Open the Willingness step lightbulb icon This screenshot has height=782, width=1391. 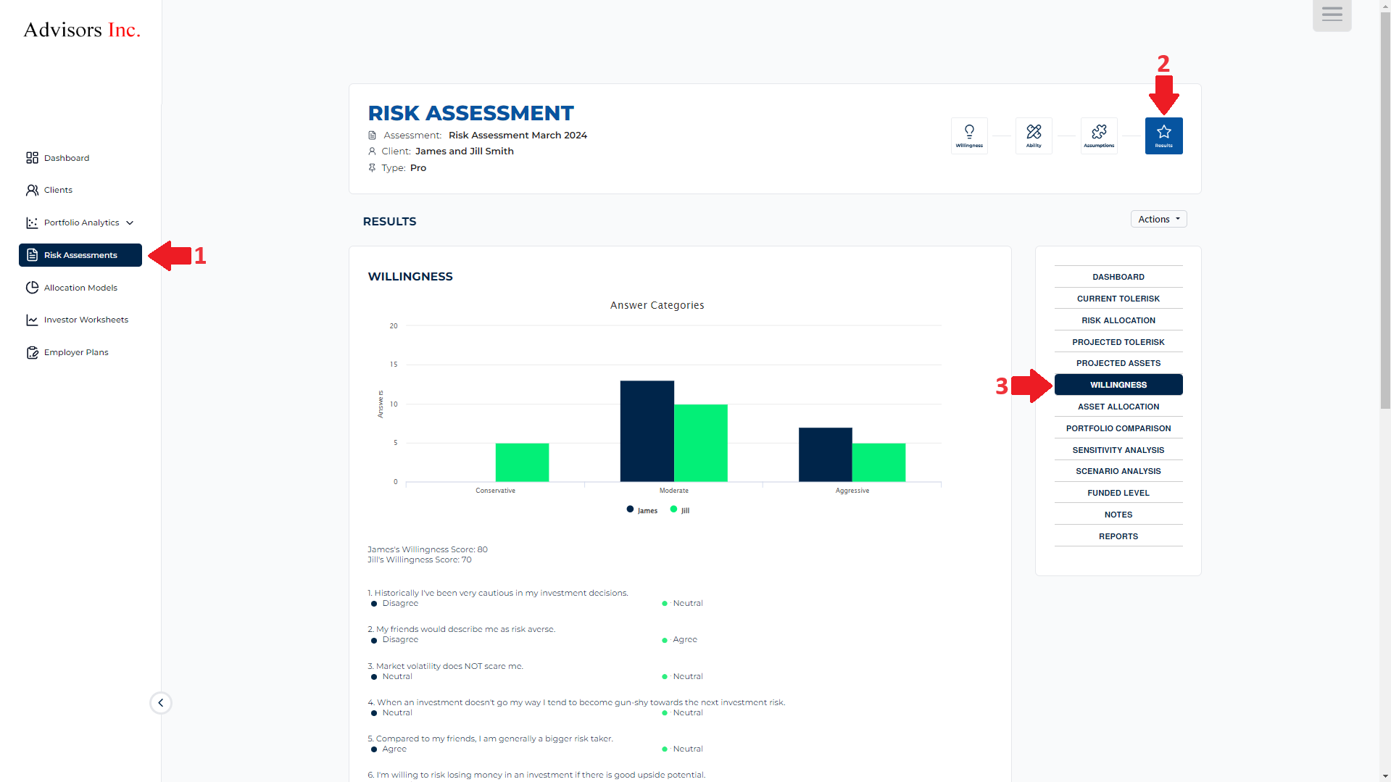tap(968, 136)
